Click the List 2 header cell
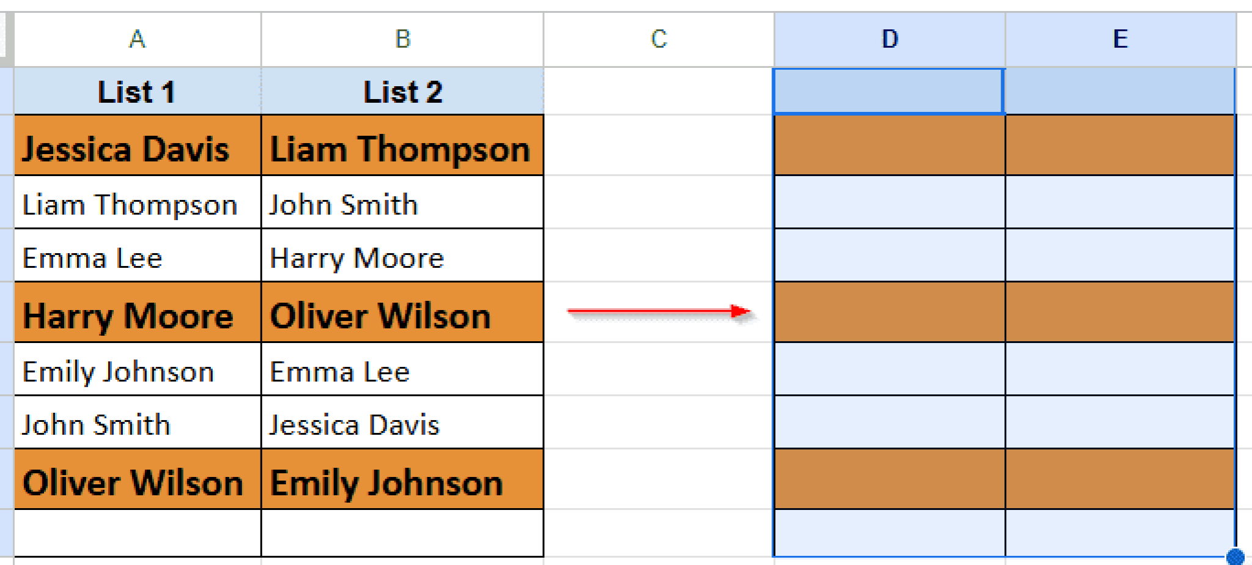 pos(402,92)
